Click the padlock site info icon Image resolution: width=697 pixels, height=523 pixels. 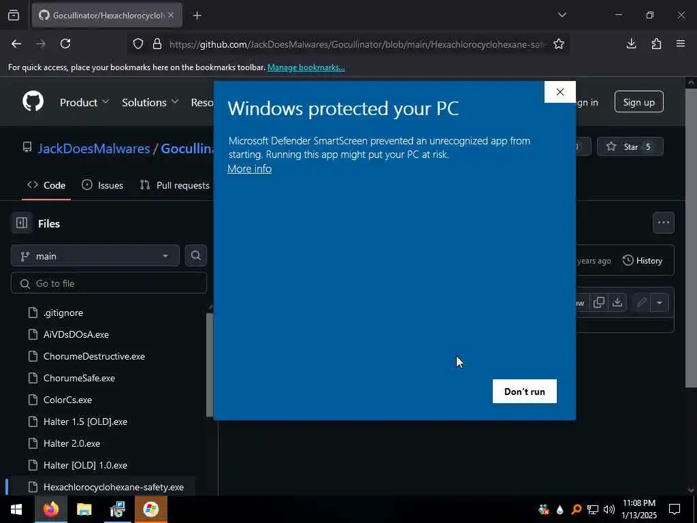(x=157, y=44)
